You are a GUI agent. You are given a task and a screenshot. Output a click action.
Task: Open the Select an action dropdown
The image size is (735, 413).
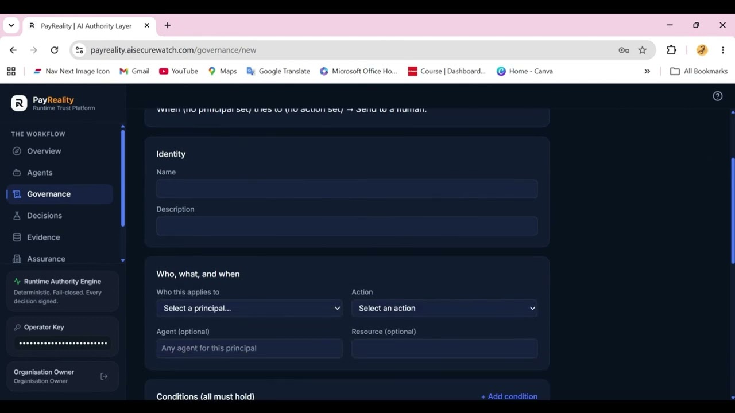click(444, 309)
